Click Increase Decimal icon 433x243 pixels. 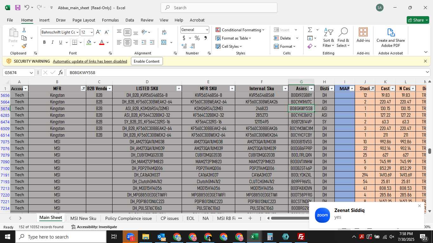coord(184,46)
